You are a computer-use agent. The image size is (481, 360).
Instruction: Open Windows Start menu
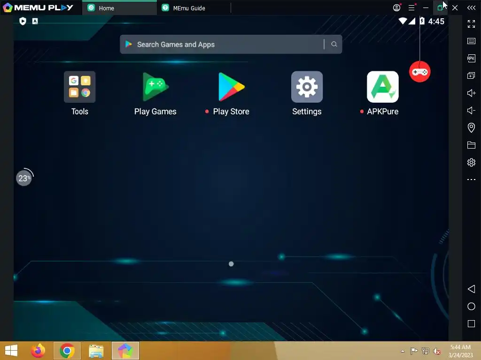(11, 351)
